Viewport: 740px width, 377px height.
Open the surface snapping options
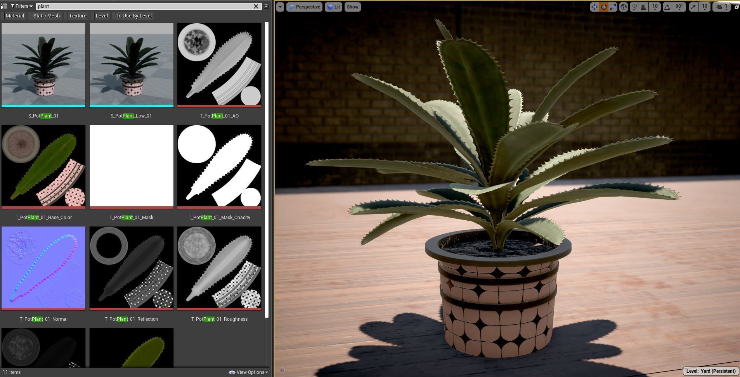point(634,7)
